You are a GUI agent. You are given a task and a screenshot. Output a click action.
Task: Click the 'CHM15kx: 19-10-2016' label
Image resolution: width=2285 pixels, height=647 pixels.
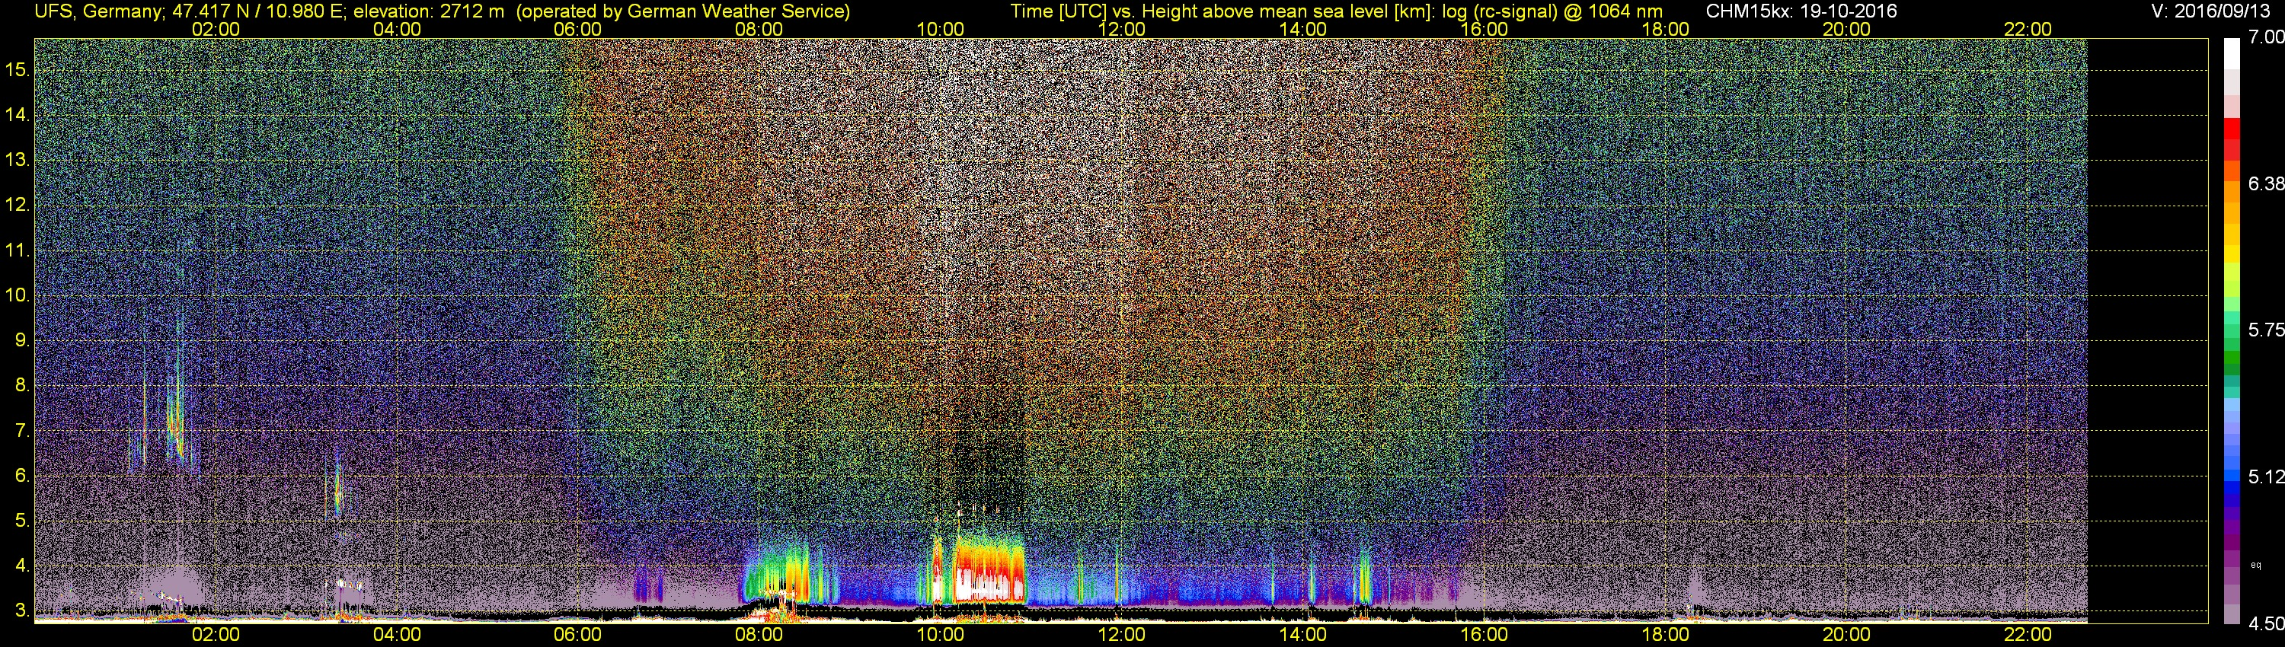[1801, 11]
